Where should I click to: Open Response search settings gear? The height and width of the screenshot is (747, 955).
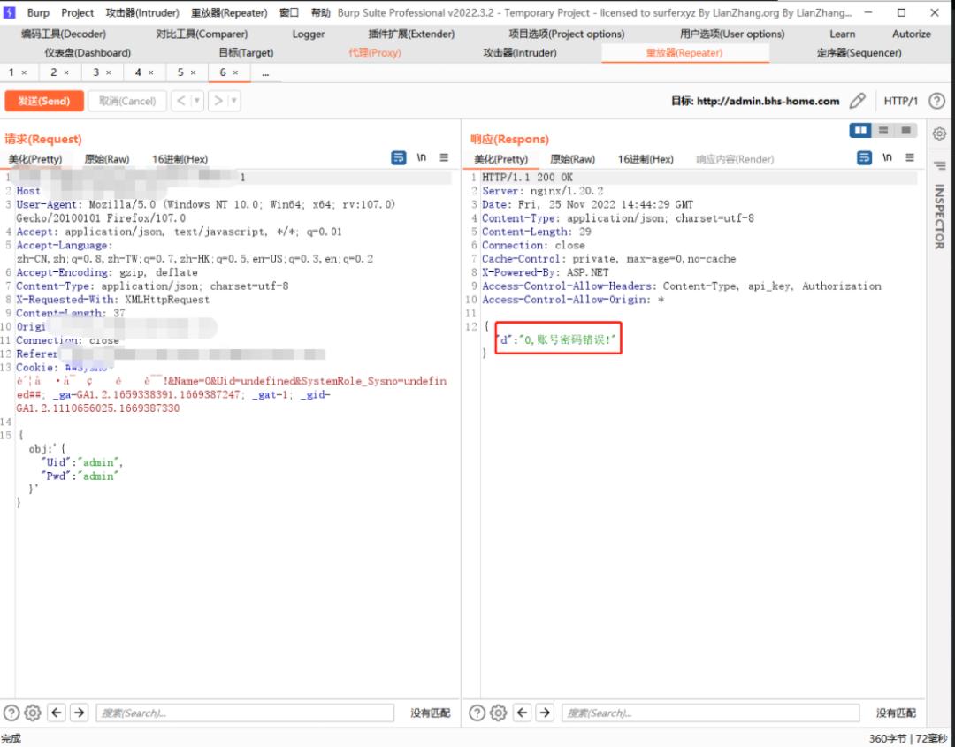tap(499, 713)
